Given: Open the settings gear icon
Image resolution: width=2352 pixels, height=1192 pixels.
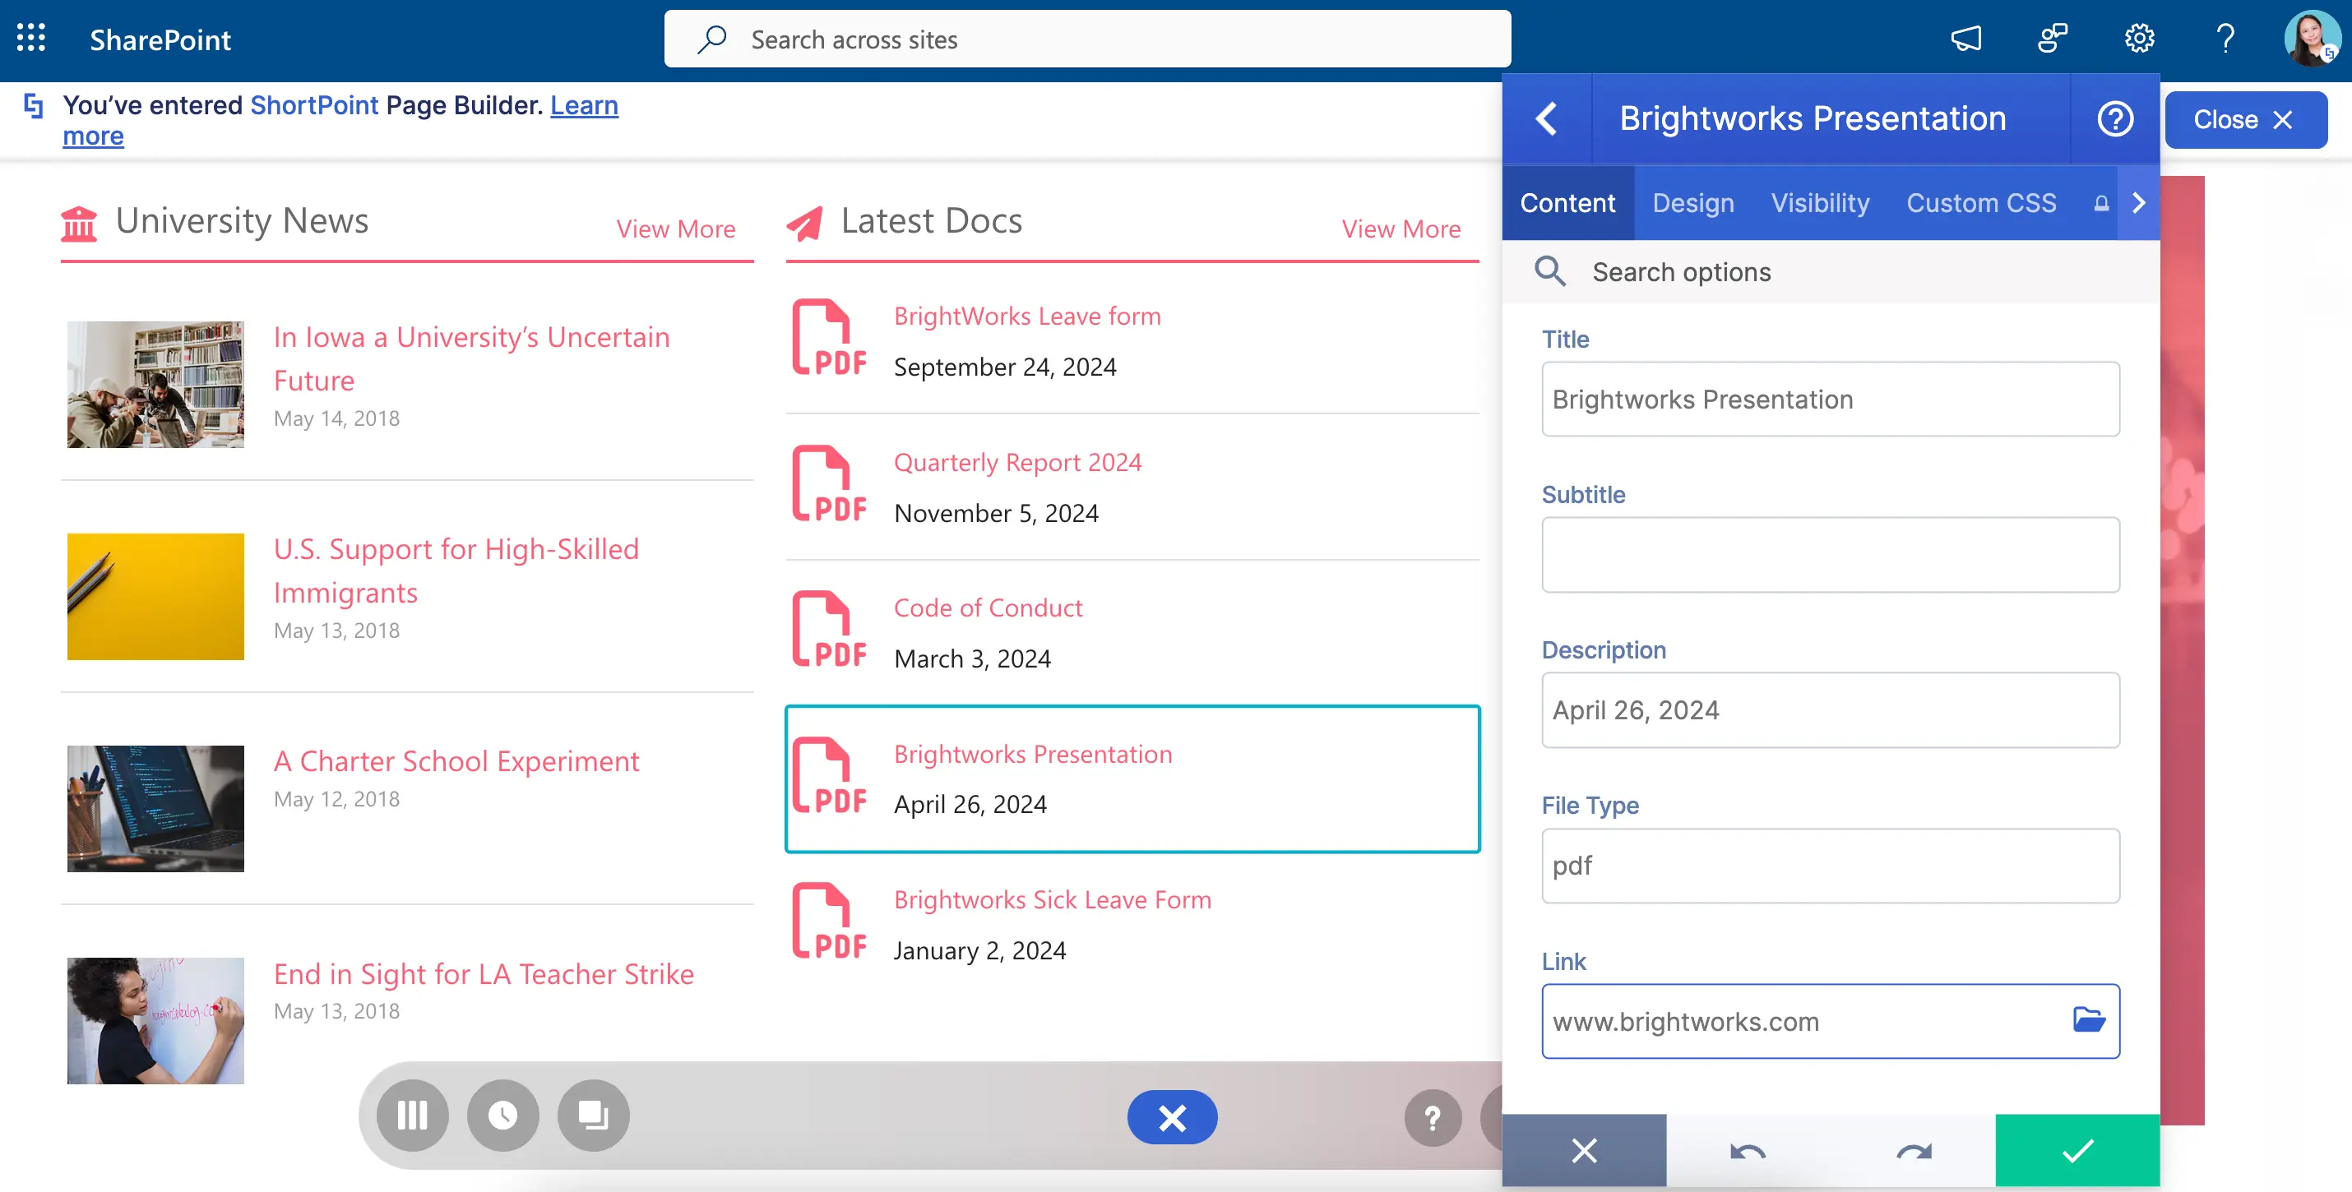Looking at the screenshot, I should (2138, 39).
